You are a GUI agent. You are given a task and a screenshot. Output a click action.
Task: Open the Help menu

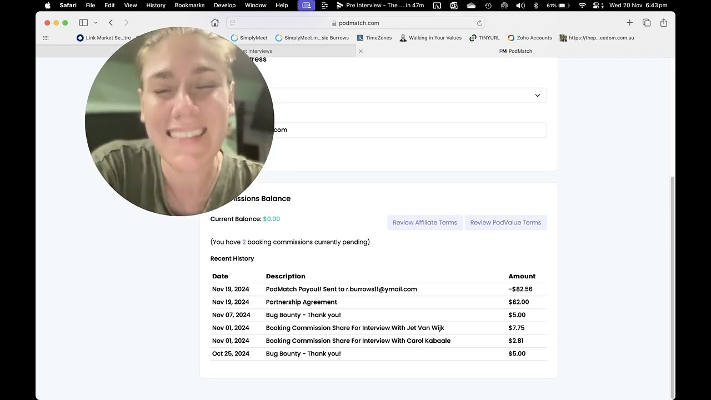(x=282, y=6)
